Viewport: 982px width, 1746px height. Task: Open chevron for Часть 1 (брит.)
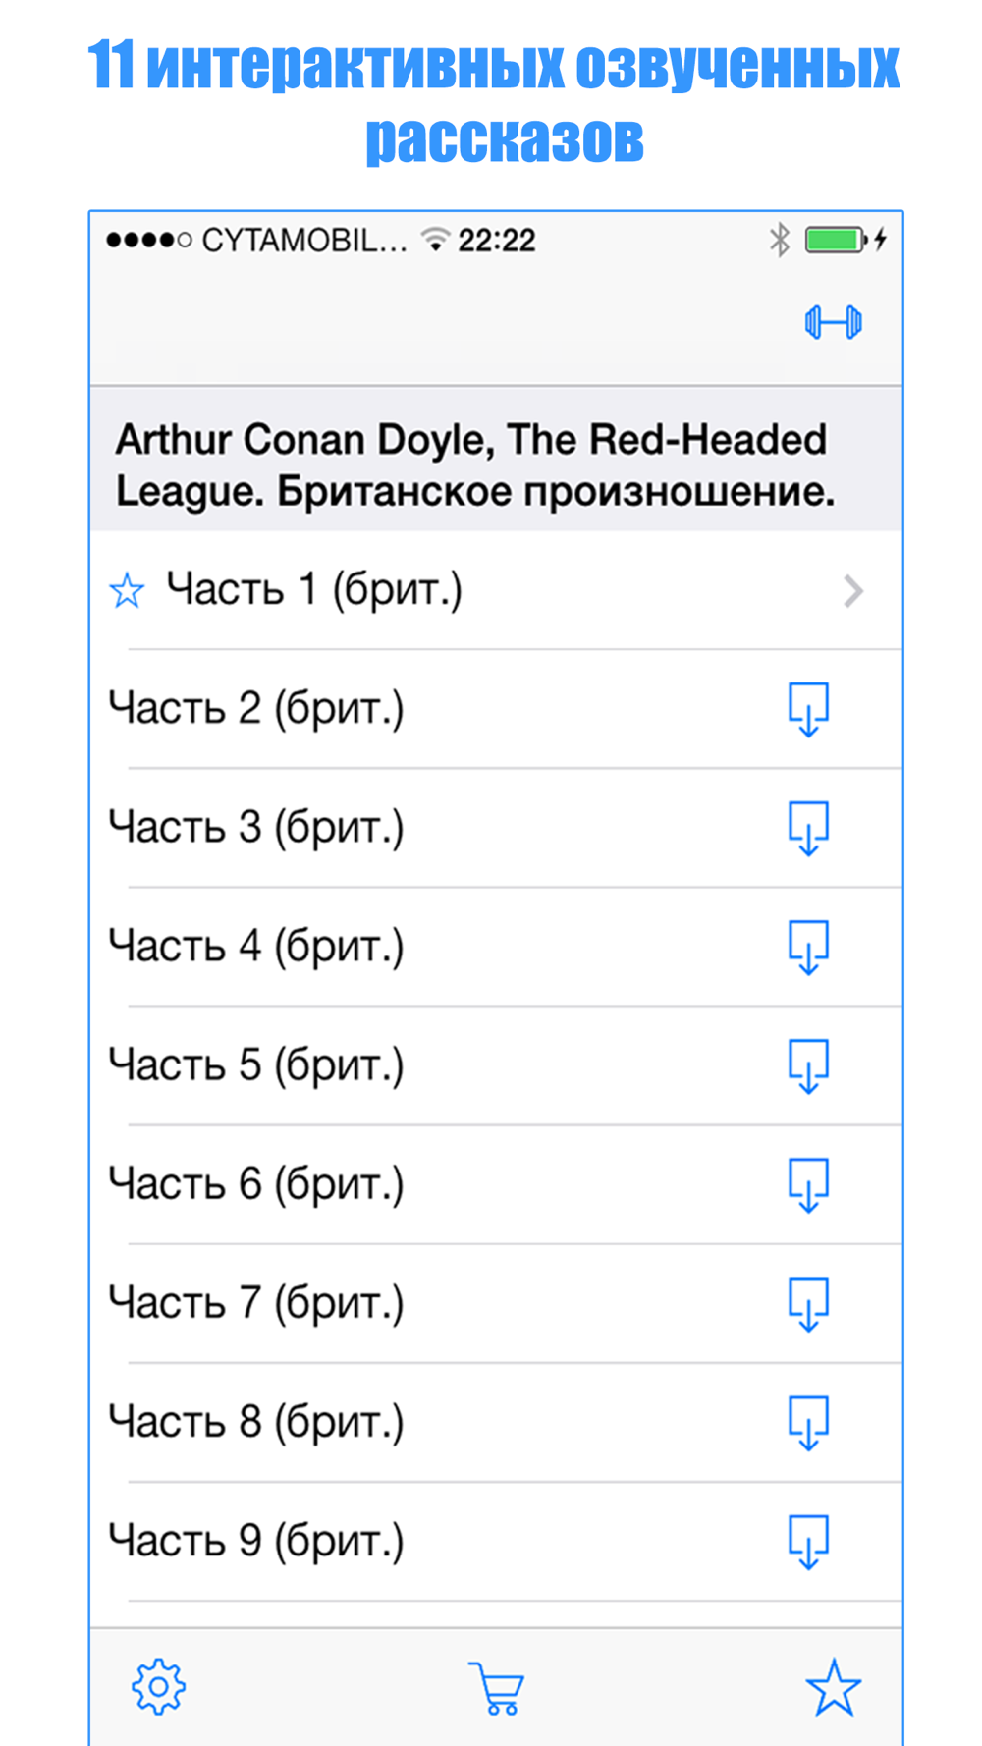852,591
